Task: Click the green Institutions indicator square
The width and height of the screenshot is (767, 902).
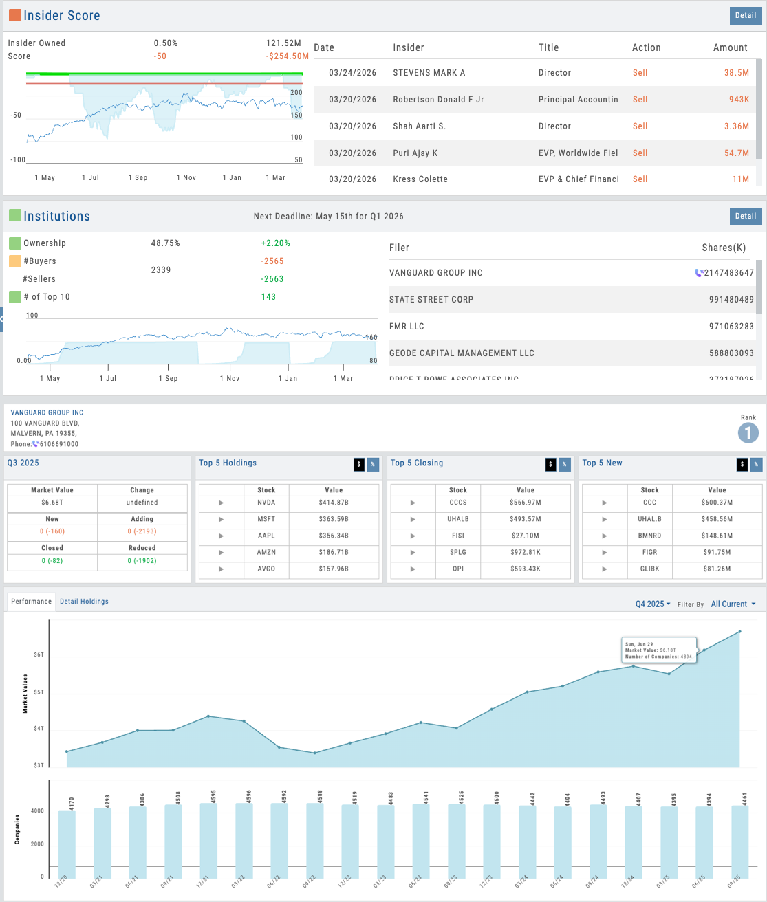Action: 14,216
